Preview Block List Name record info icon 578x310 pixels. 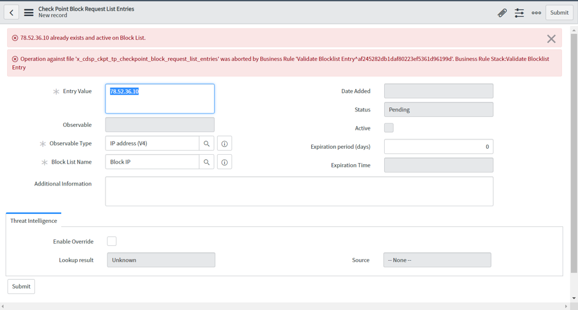[x=224, y=162]
